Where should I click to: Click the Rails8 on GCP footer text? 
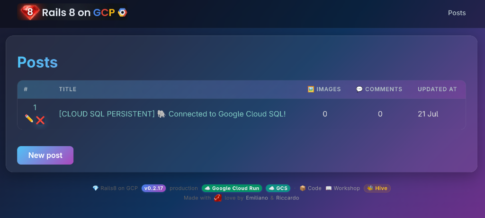(x=115, y=188)
